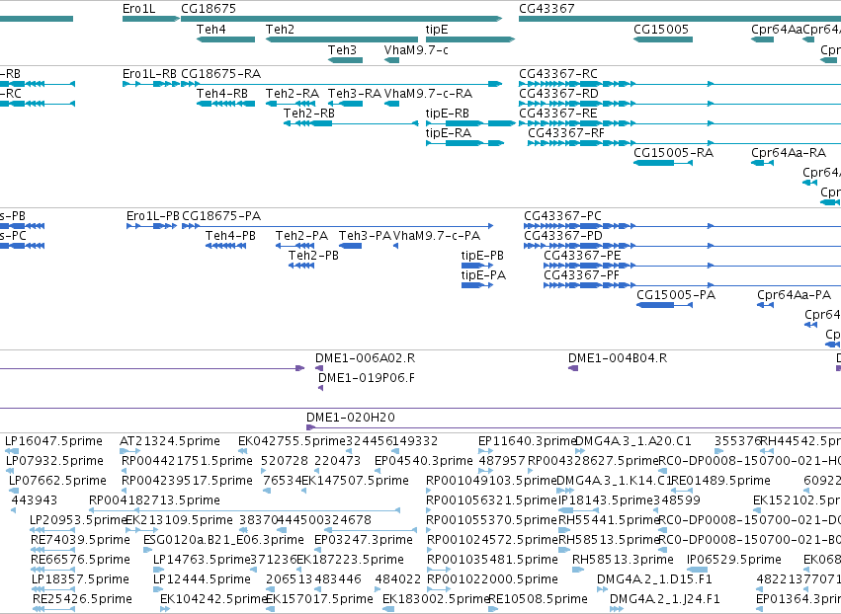Select the Teh2 gene bar
841x614 pixels.
(342, 39)
